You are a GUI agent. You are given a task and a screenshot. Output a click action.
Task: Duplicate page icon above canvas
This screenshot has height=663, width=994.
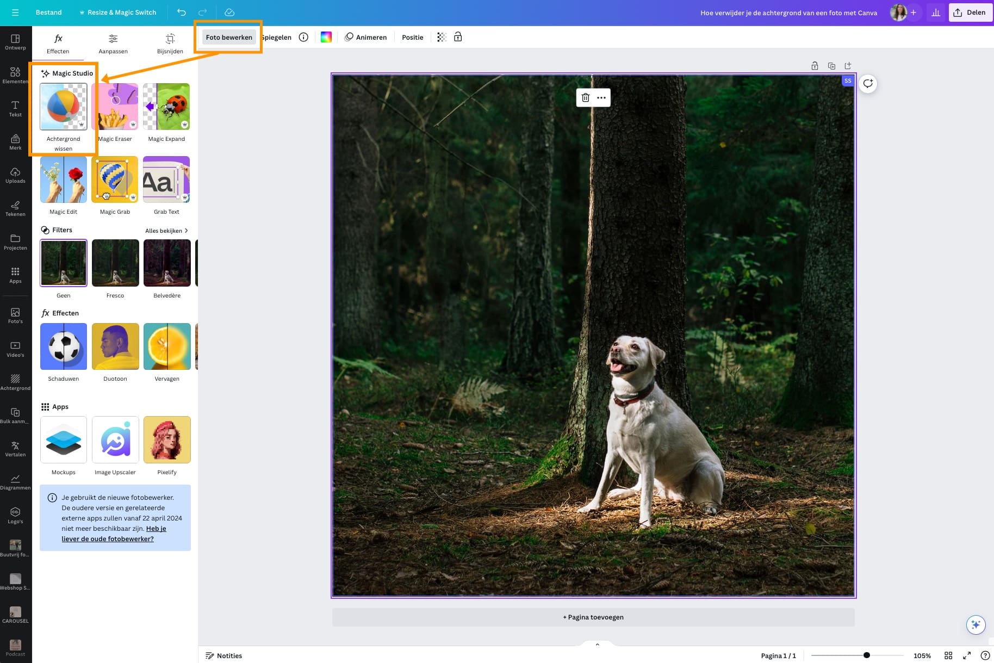(x=831, y=66)
